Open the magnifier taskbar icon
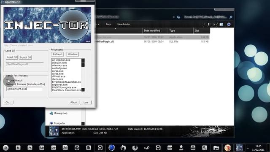Screen dimensions: 270x152 click(x=204, y=148)
